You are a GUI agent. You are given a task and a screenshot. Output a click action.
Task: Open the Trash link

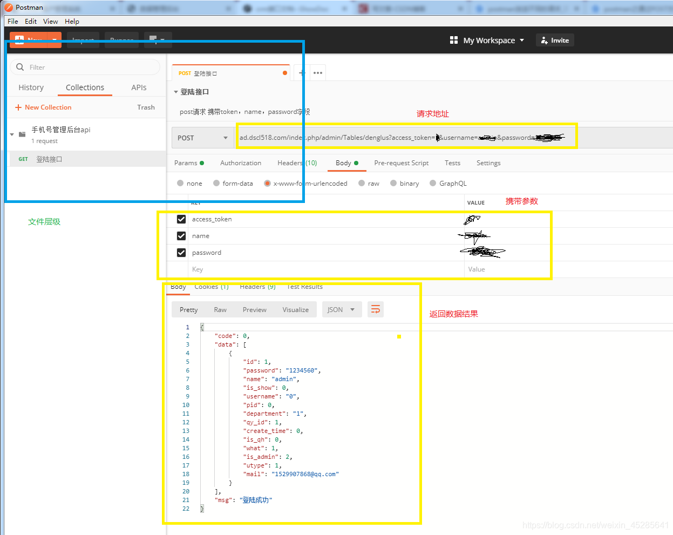[x=146, y=107]
